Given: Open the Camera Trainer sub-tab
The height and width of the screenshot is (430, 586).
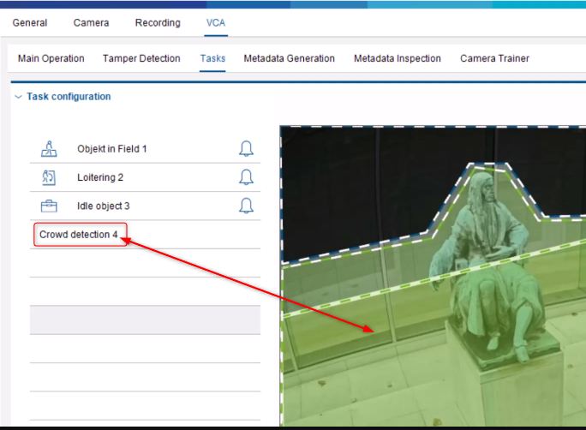Looking at the screenshot, I should (x=494, y=58).
